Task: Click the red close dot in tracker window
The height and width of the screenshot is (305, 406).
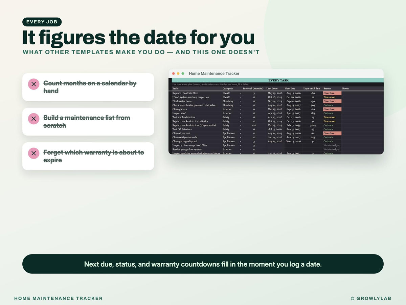Action: pos(174,74)
